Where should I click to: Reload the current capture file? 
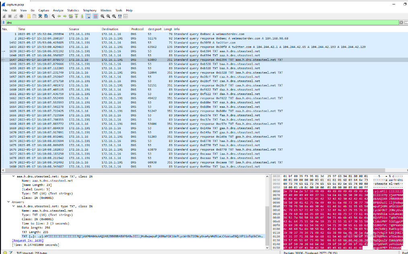coord(46,16)
